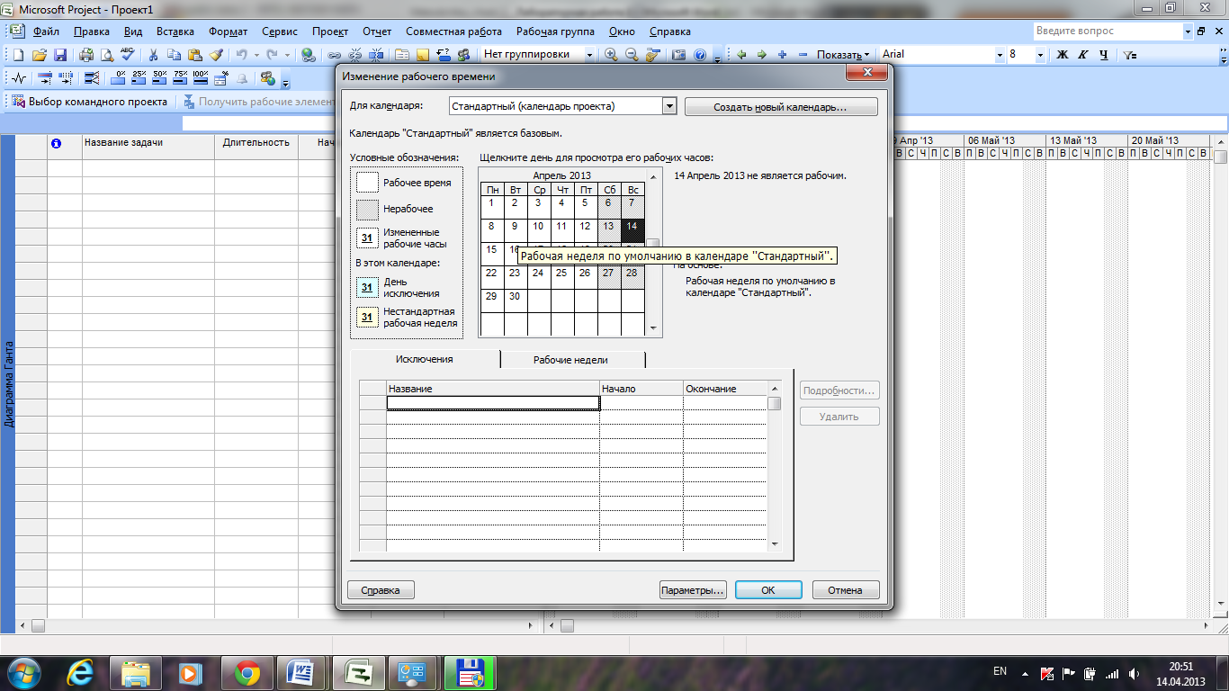Show subtasks with the blue plus icon
The height and width of the screenshot is (691, 1229).
(x=783, y=55)
